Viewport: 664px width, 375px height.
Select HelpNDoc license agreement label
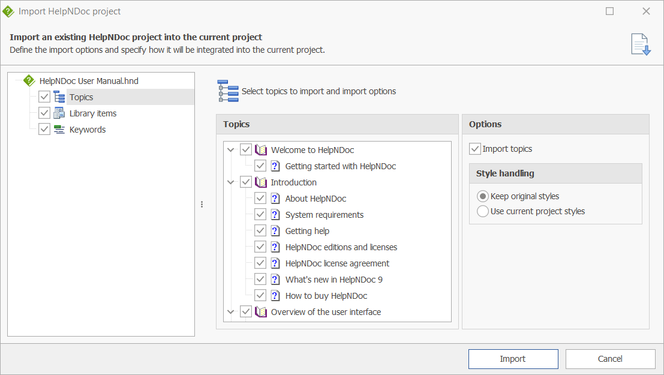click(337, 263)
